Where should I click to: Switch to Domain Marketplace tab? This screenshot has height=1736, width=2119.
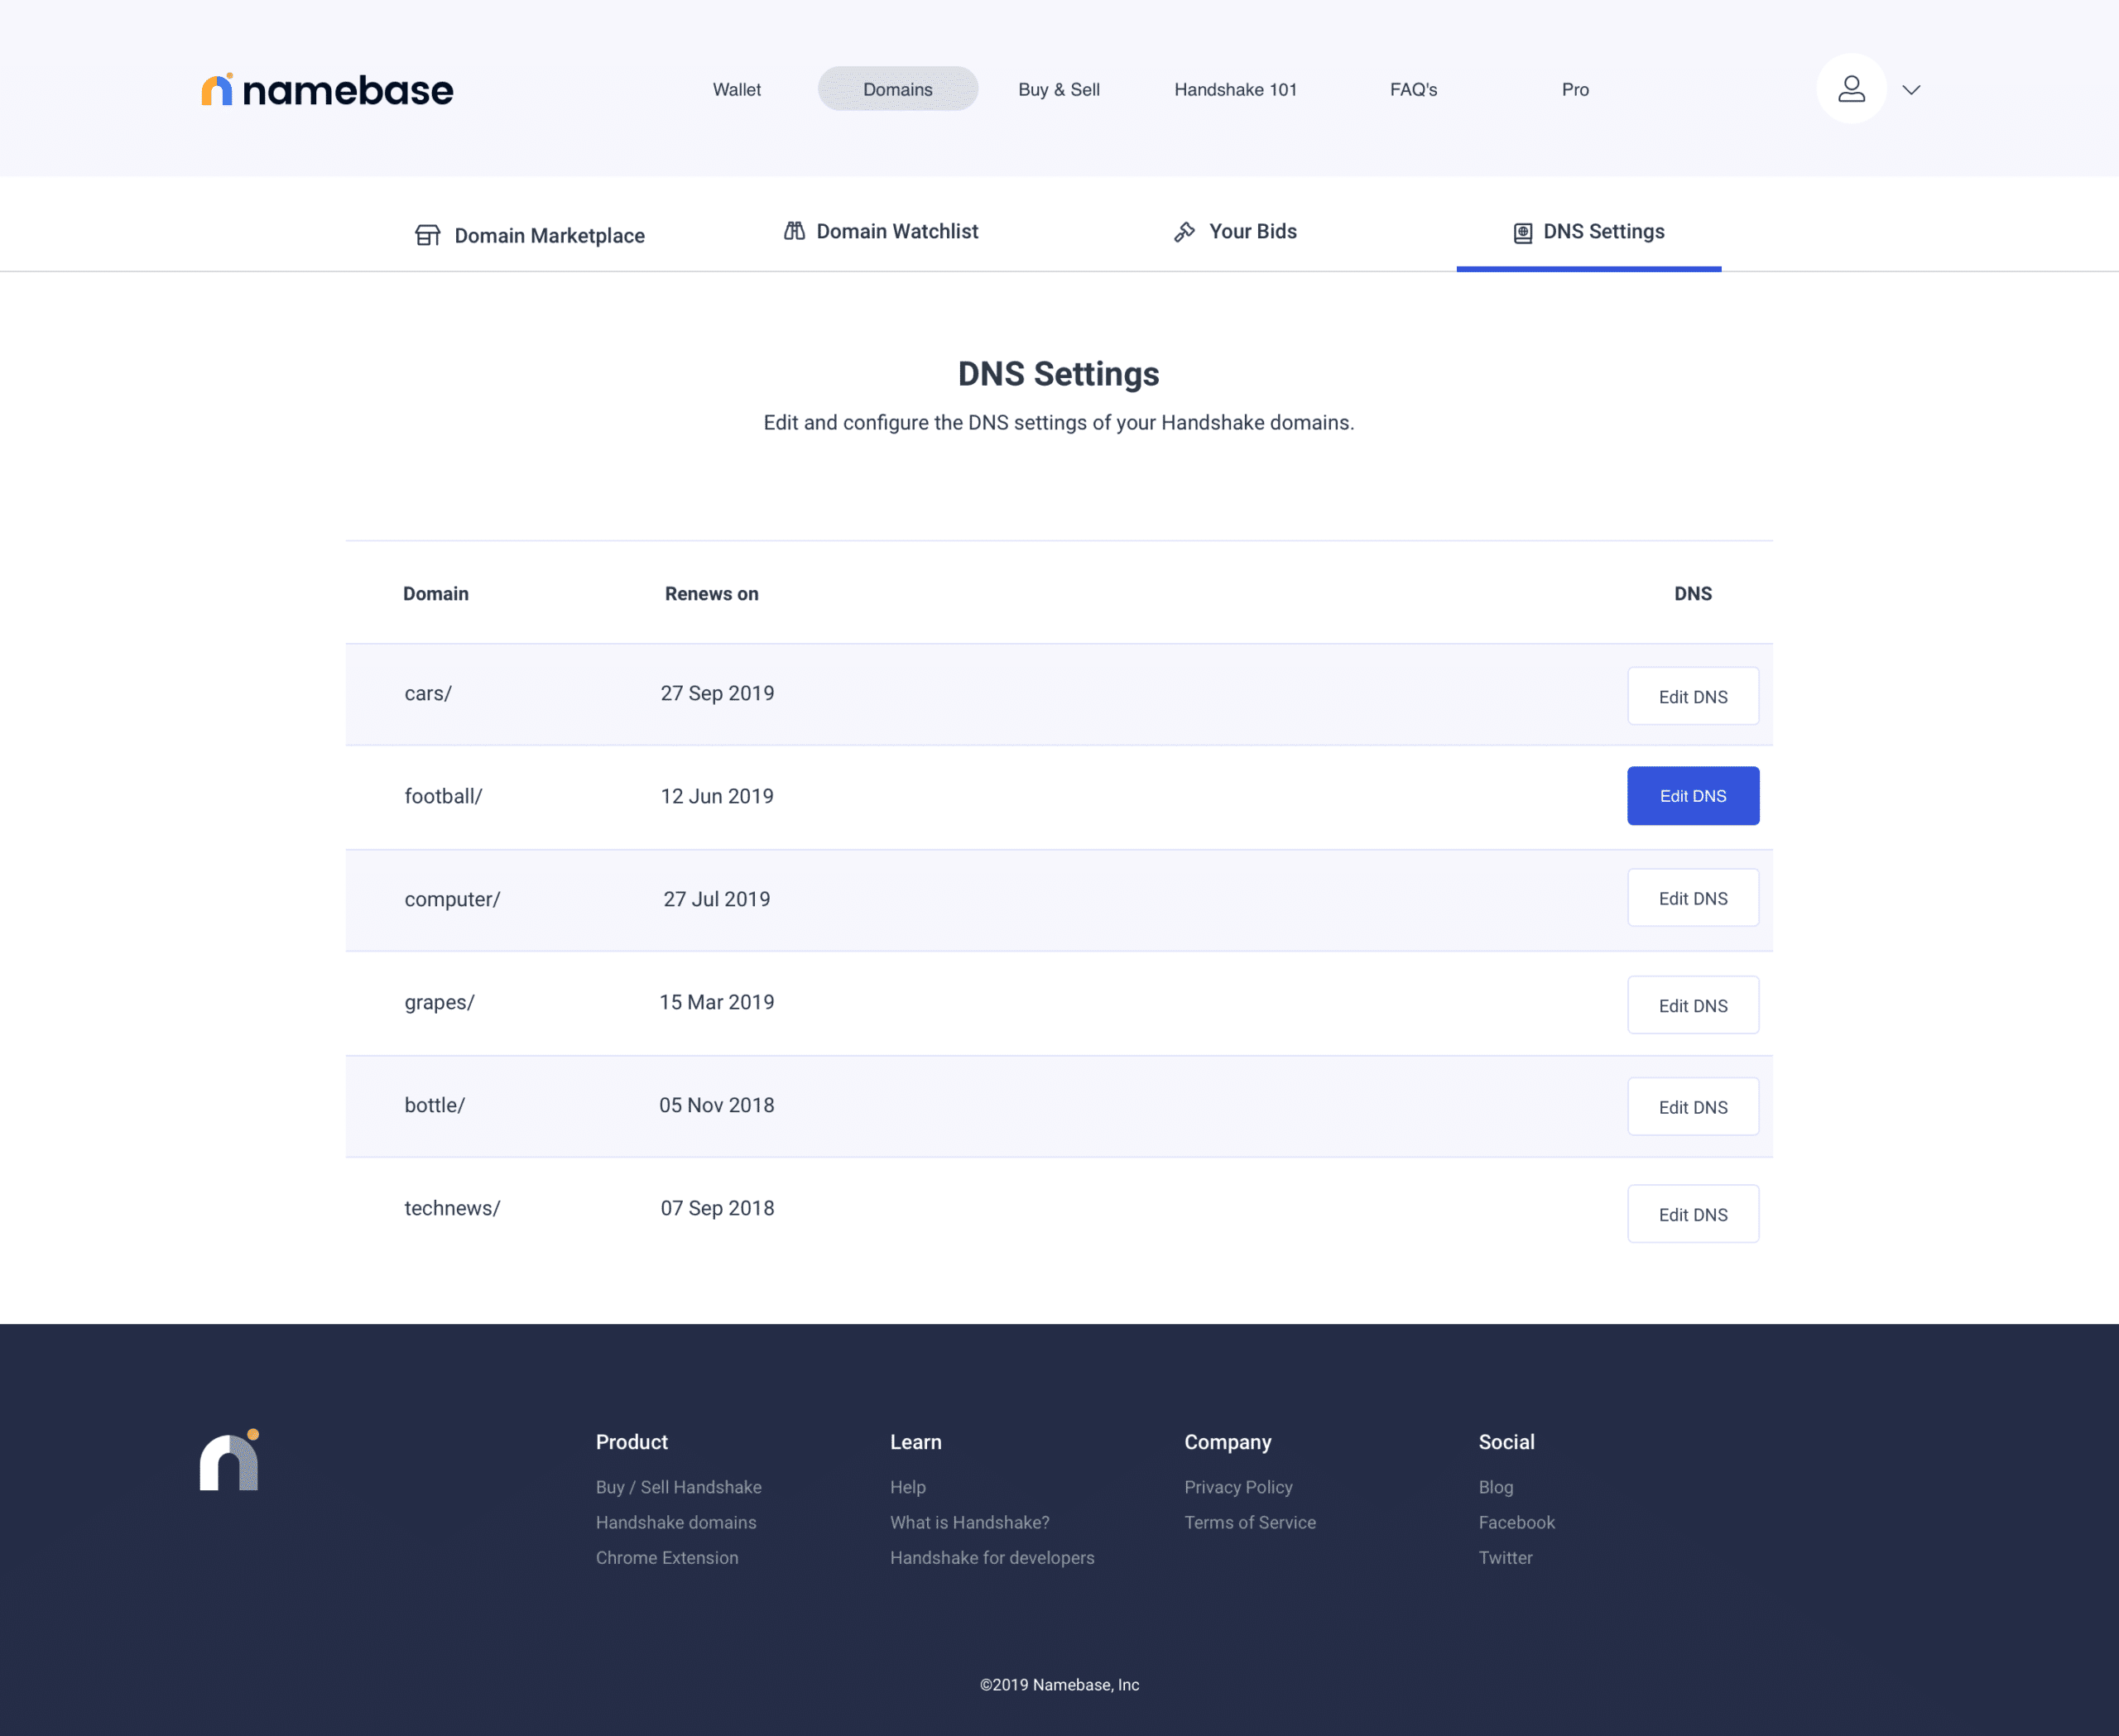tap(531, 235)
